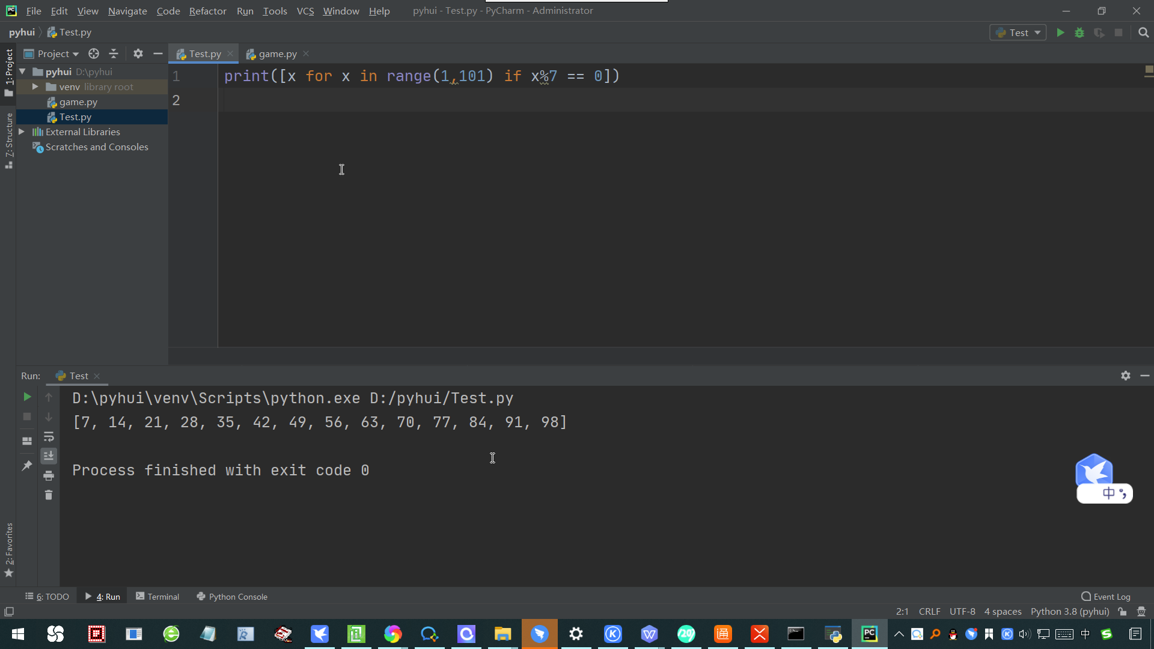Open the Refactor menu

(x=207, y=11)
